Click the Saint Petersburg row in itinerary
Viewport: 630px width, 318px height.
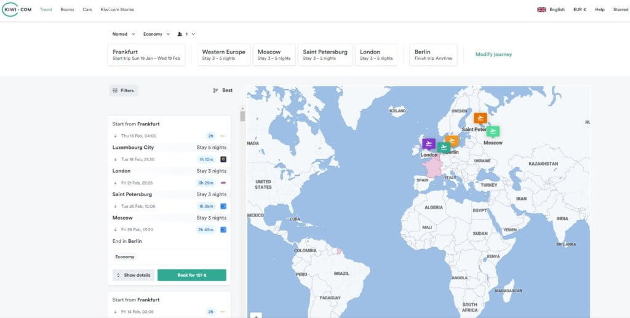(x=169, y=194)
